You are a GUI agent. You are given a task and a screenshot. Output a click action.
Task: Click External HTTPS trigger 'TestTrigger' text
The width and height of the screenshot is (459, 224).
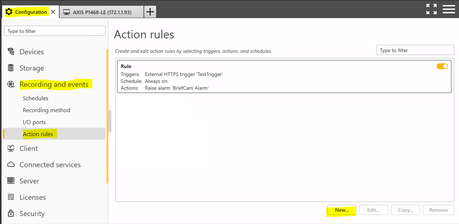(x=184, y=74)
